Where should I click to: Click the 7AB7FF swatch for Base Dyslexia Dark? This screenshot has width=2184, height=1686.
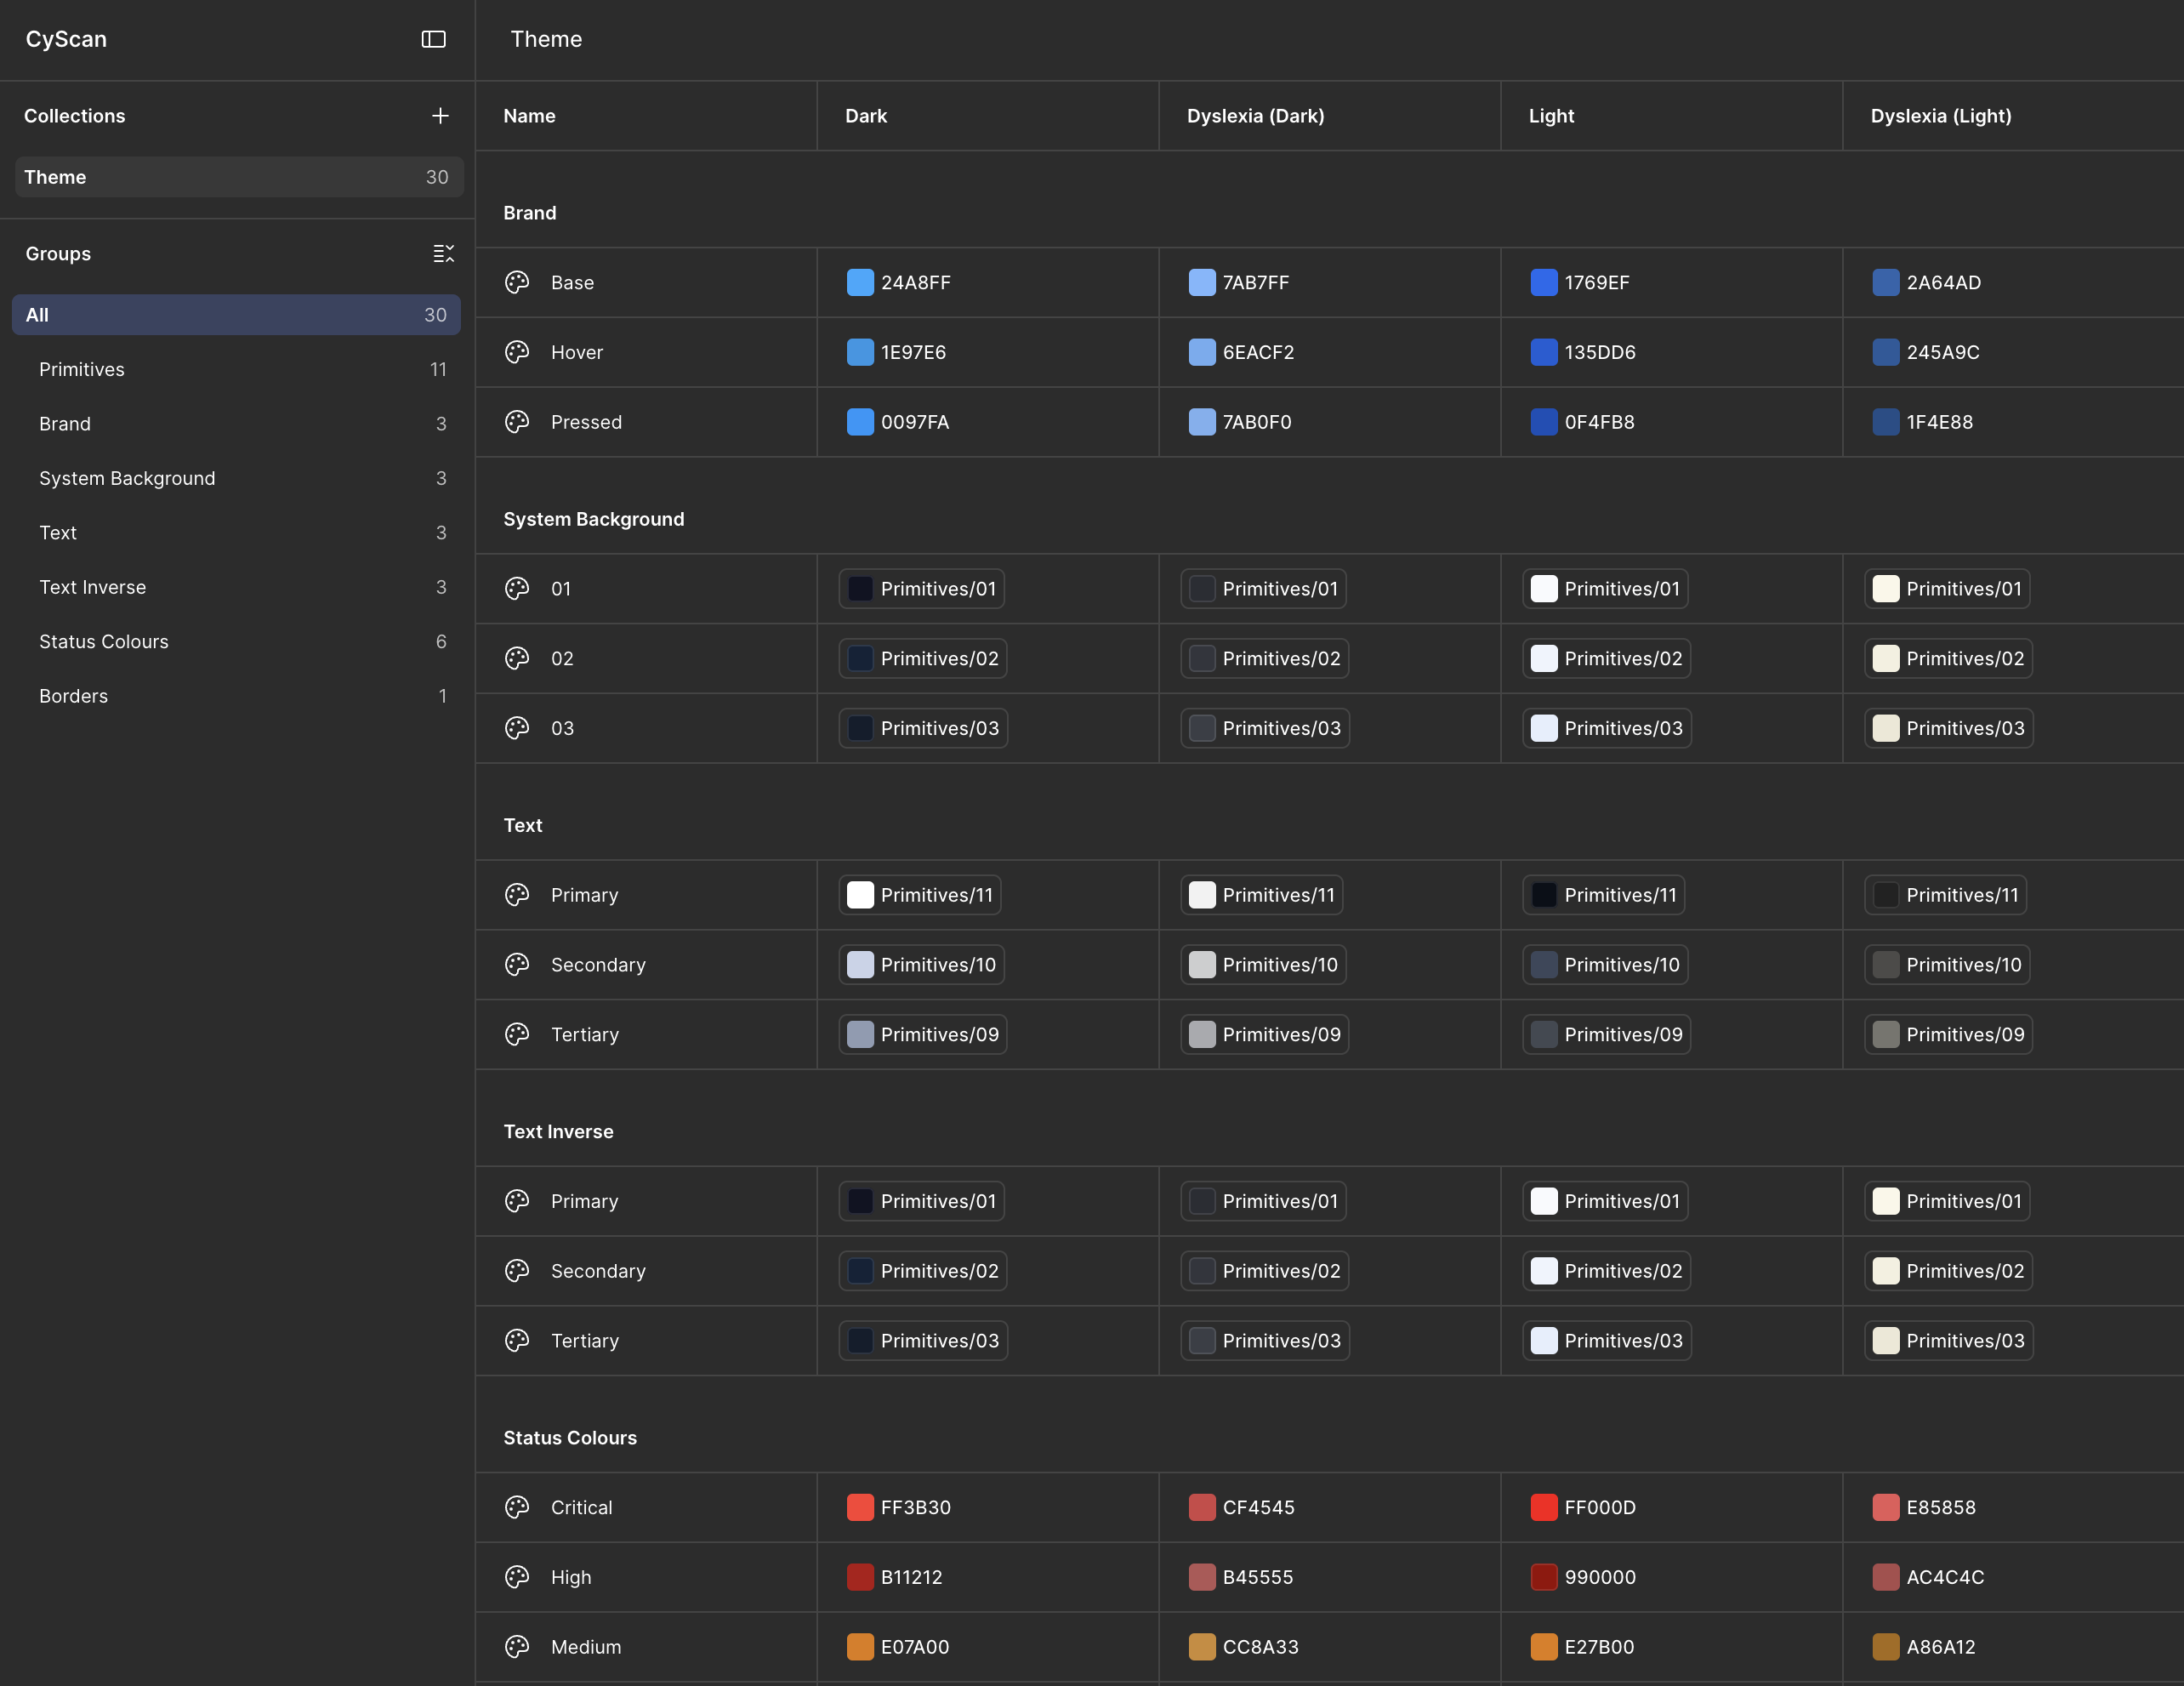(x=1202, y=283)
